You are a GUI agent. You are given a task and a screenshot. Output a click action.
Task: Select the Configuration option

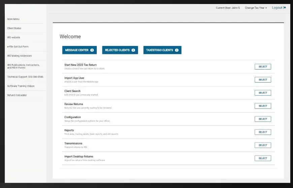pyautogui.click(x=263, y=119)
